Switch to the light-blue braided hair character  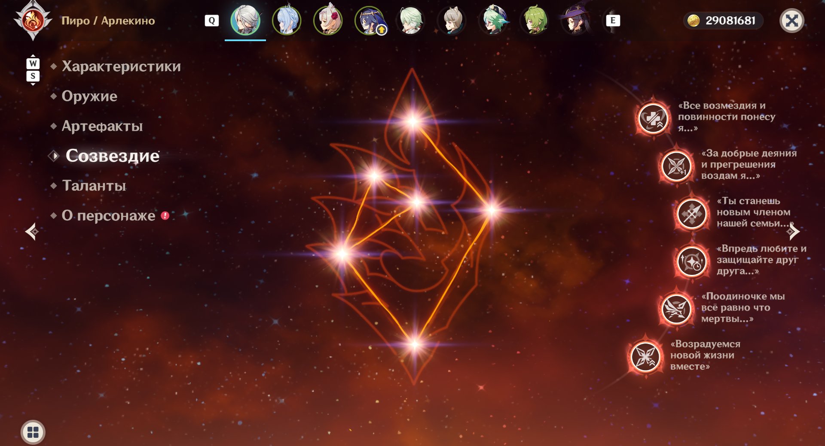point(287,20)
